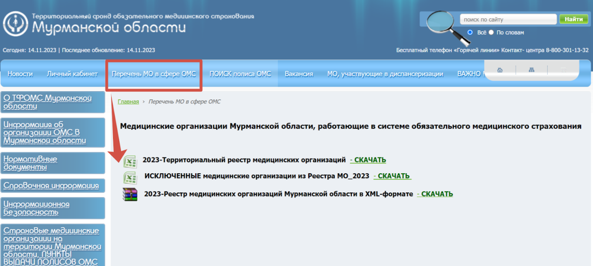
Task: Open the "ПОИСК полиса ОМС" menu item
Action: click(x=240, y=74)
